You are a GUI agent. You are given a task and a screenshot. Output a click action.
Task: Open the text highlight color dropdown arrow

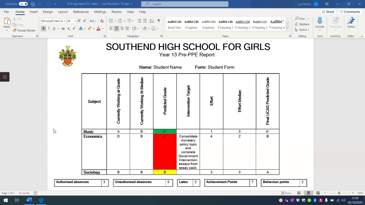[x=94, y=28]
